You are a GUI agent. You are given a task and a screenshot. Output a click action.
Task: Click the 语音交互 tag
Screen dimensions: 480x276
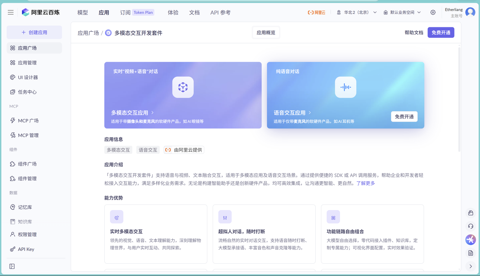148,150
